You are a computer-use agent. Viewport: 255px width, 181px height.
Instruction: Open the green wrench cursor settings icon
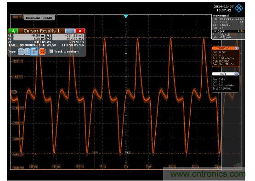pos(13,31)
